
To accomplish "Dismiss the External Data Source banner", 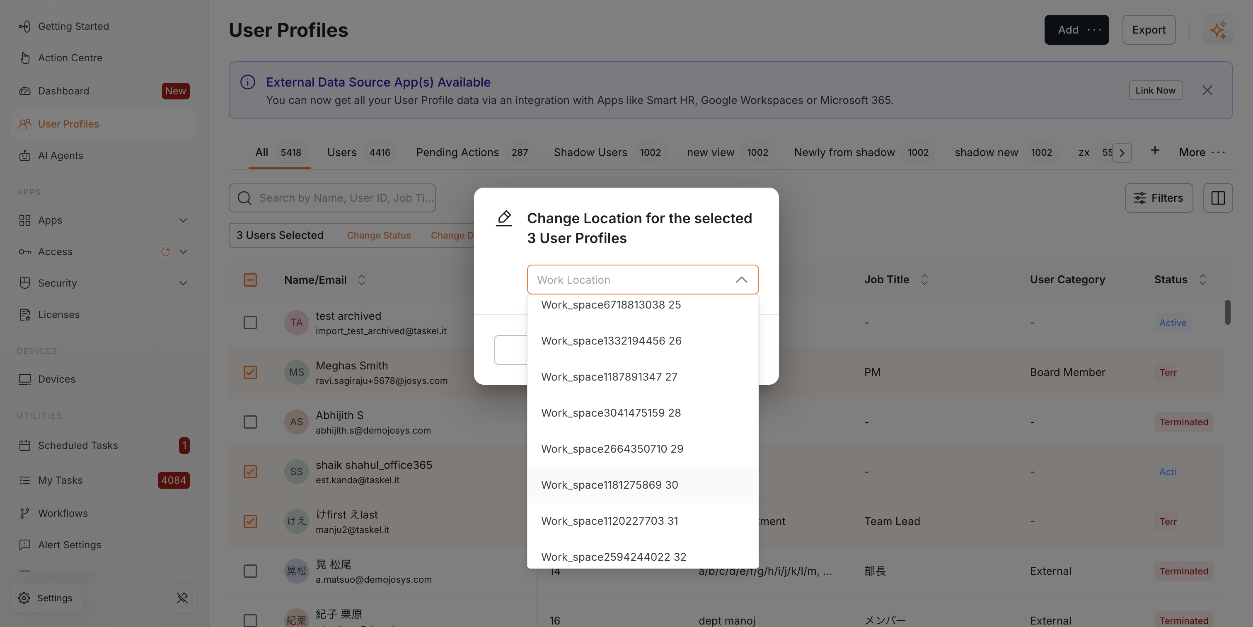I will [1207, 90].
